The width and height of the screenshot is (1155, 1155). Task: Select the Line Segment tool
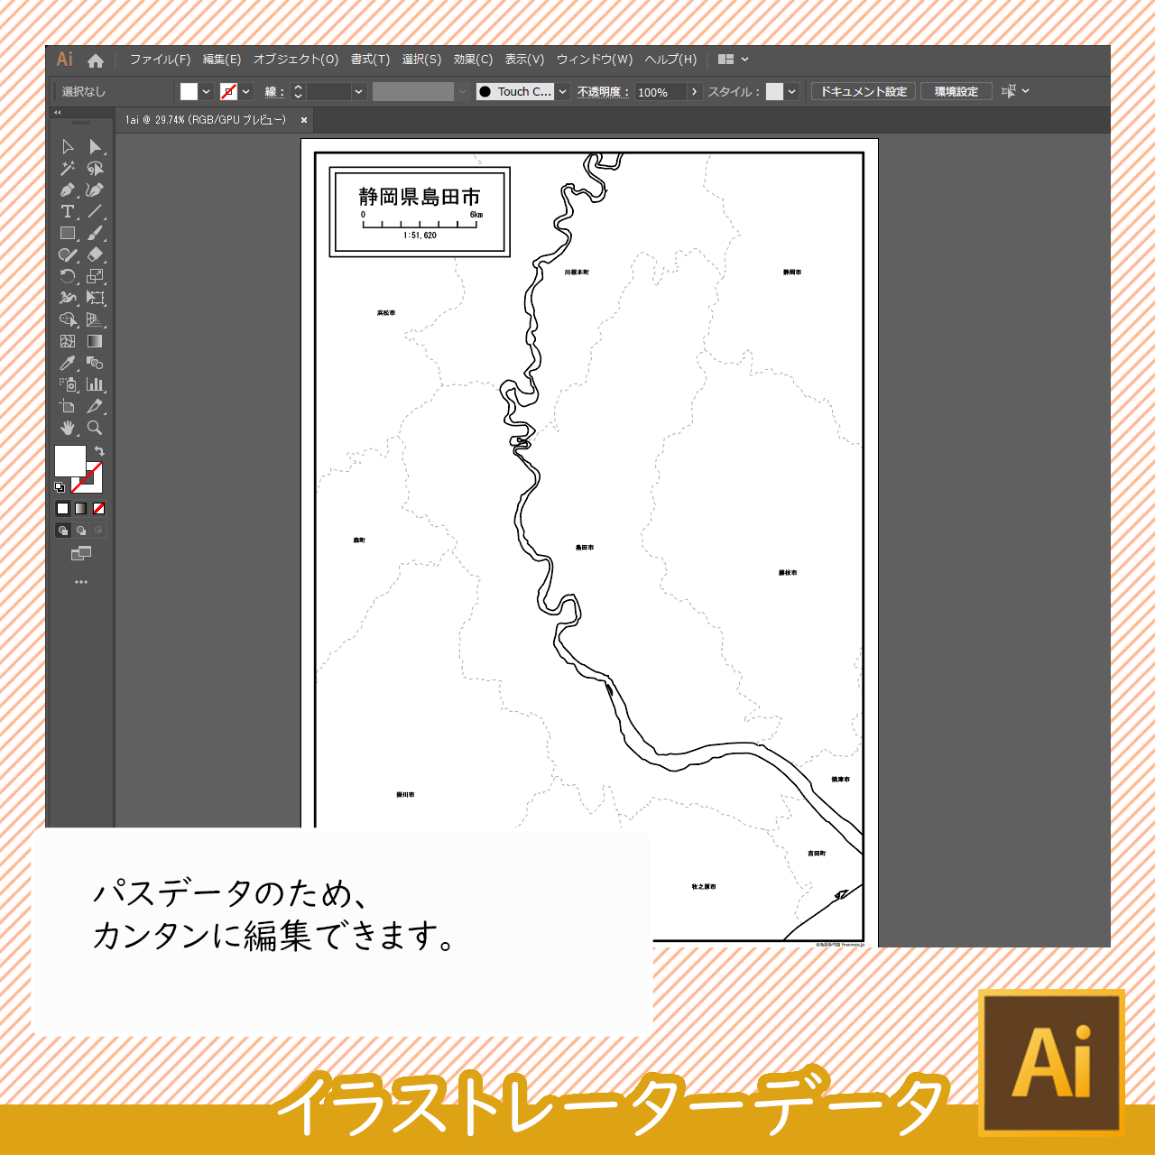point(95,211)
